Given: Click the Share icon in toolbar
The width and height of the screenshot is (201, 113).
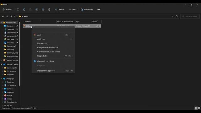Looking at the screenshot, I should coord(43,9).
